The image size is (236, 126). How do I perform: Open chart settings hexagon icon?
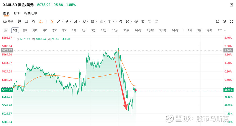coord(224,21)
